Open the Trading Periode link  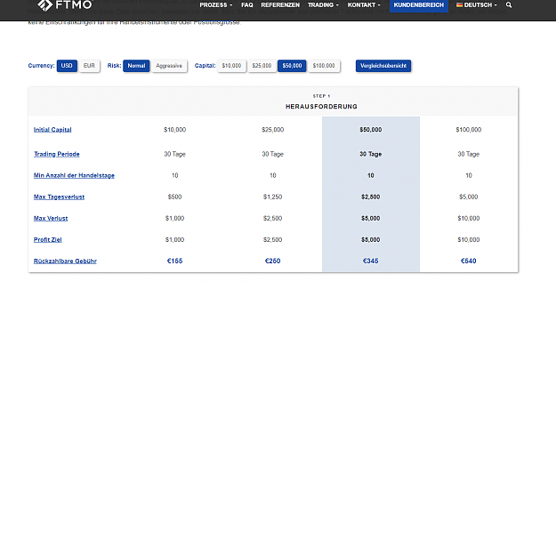coord(57,154)
